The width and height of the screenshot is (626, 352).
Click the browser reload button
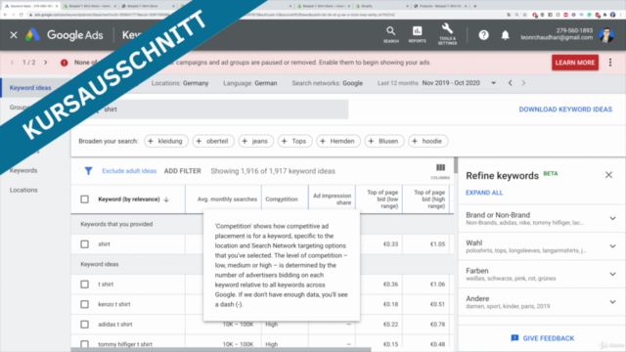coord(21,15)
